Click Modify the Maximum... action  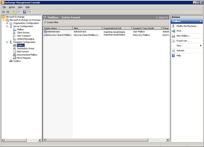click(187, 26)
